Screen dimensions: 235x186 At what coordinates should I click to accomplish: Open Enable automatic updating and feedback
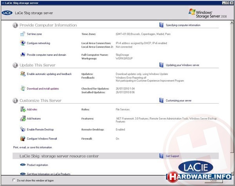(x=49, y=74)
